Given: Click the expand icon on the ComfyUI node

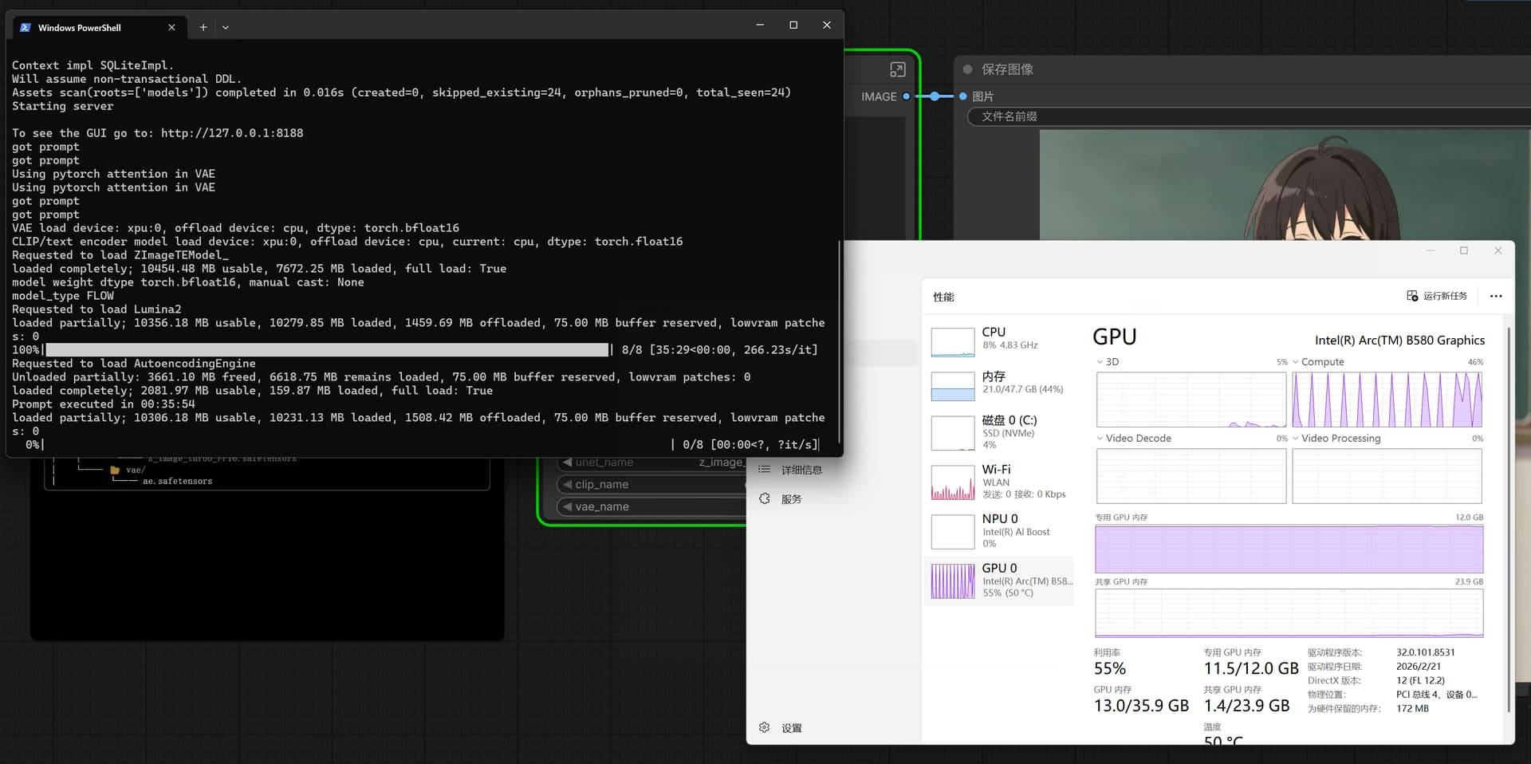Looking at the screenshot, I should coord(897,69).
